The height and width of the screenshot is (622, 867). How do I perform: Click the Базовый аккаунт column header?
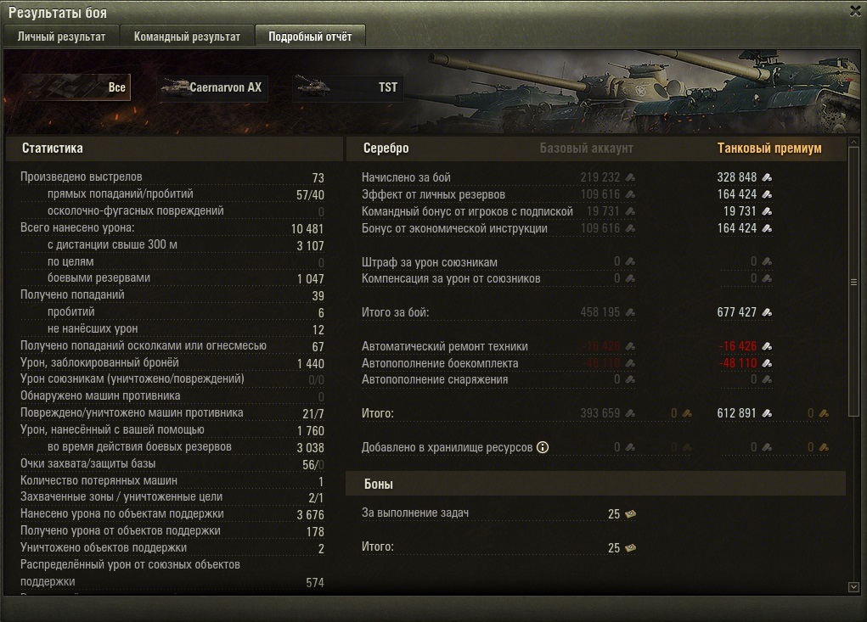[587, 148]
